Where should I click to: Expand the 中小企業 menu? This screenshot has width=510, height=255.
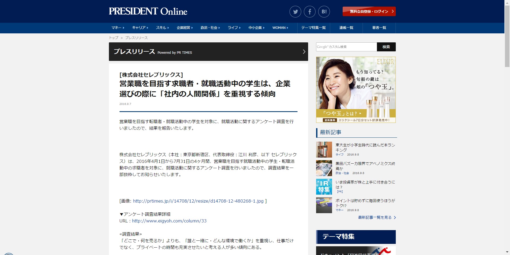tap(257, 28)
